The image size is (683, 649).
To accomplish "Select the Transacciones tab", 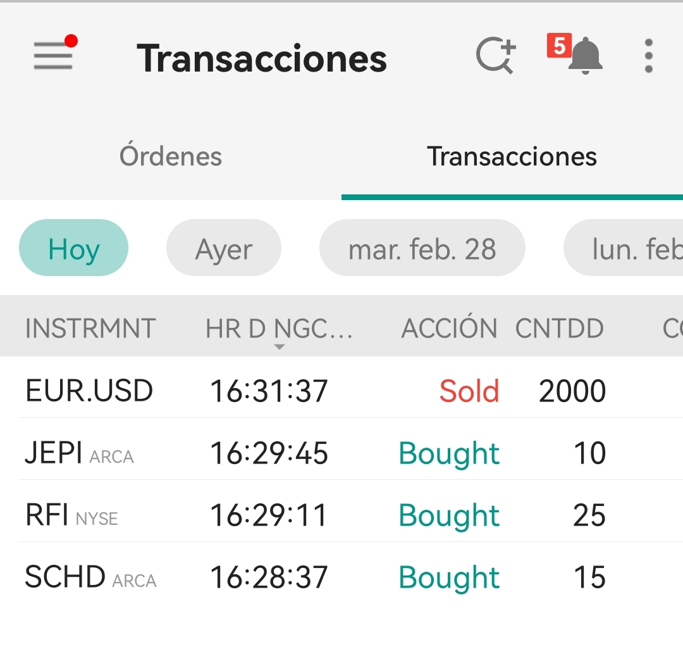I will (512, 156).
